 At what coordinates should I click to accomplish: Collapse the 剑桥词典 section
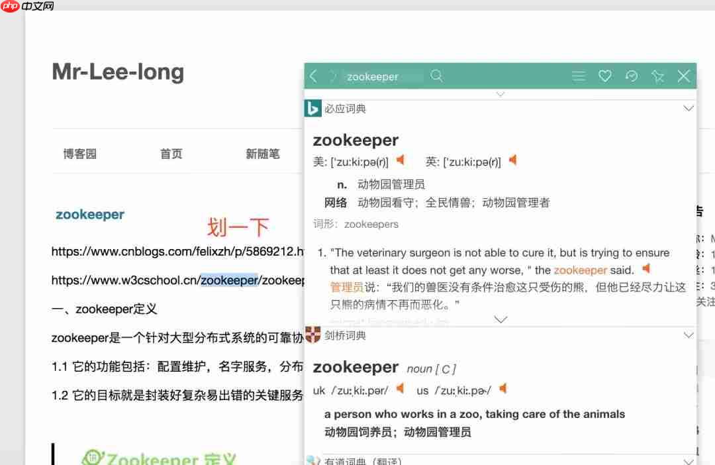[x=689, y=335]
